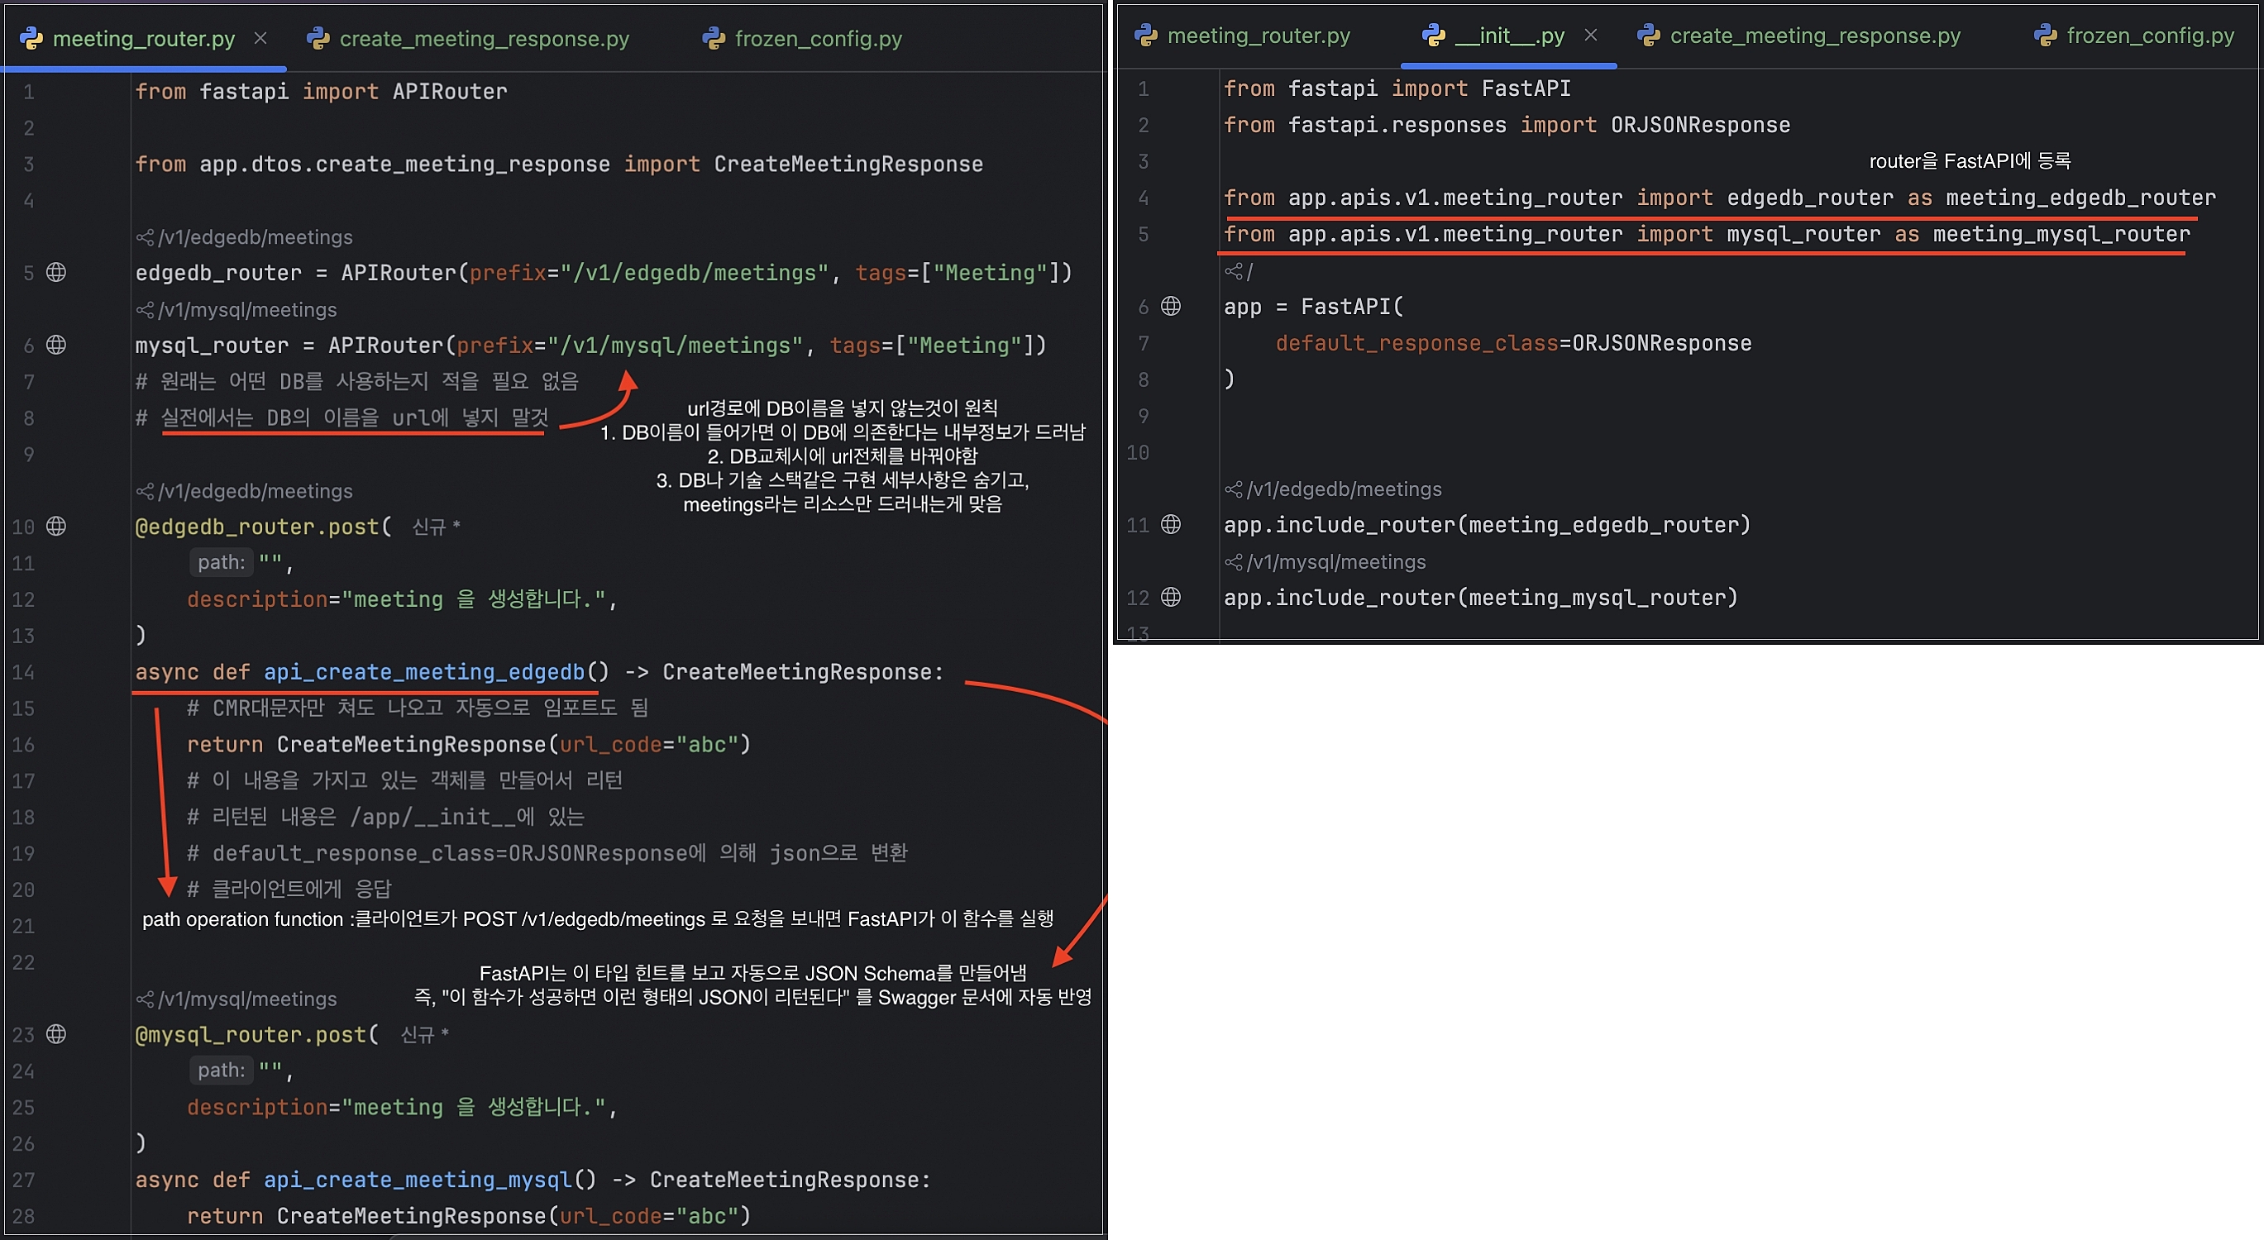
Task: Click globe gutter icon beside mysql_router definition
Action: point(56,345)
